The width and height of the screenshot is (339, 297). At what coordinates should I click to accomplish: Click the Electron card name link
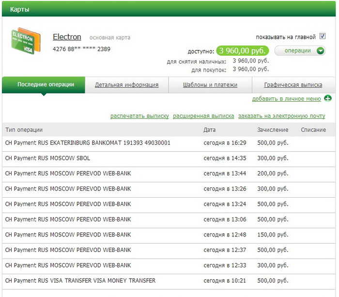tap(67, 37)
